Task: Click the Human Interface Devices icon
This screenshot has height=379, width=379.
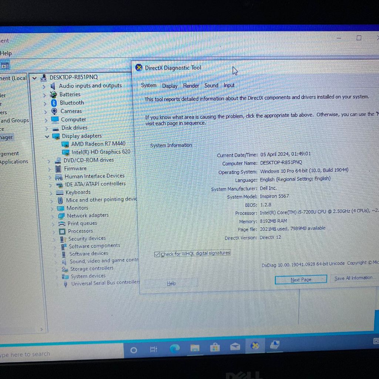Action: [59, 177]
